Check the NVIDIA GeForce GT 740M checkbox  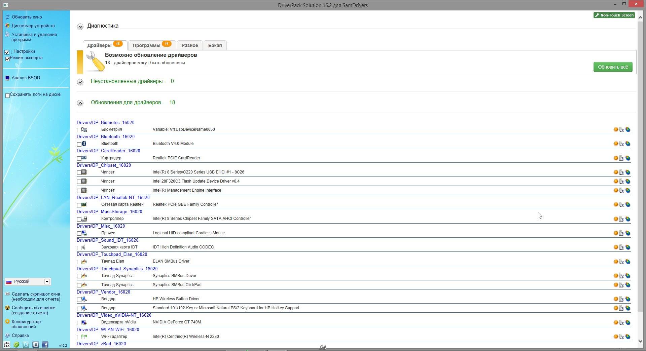(x=79, y=323)
